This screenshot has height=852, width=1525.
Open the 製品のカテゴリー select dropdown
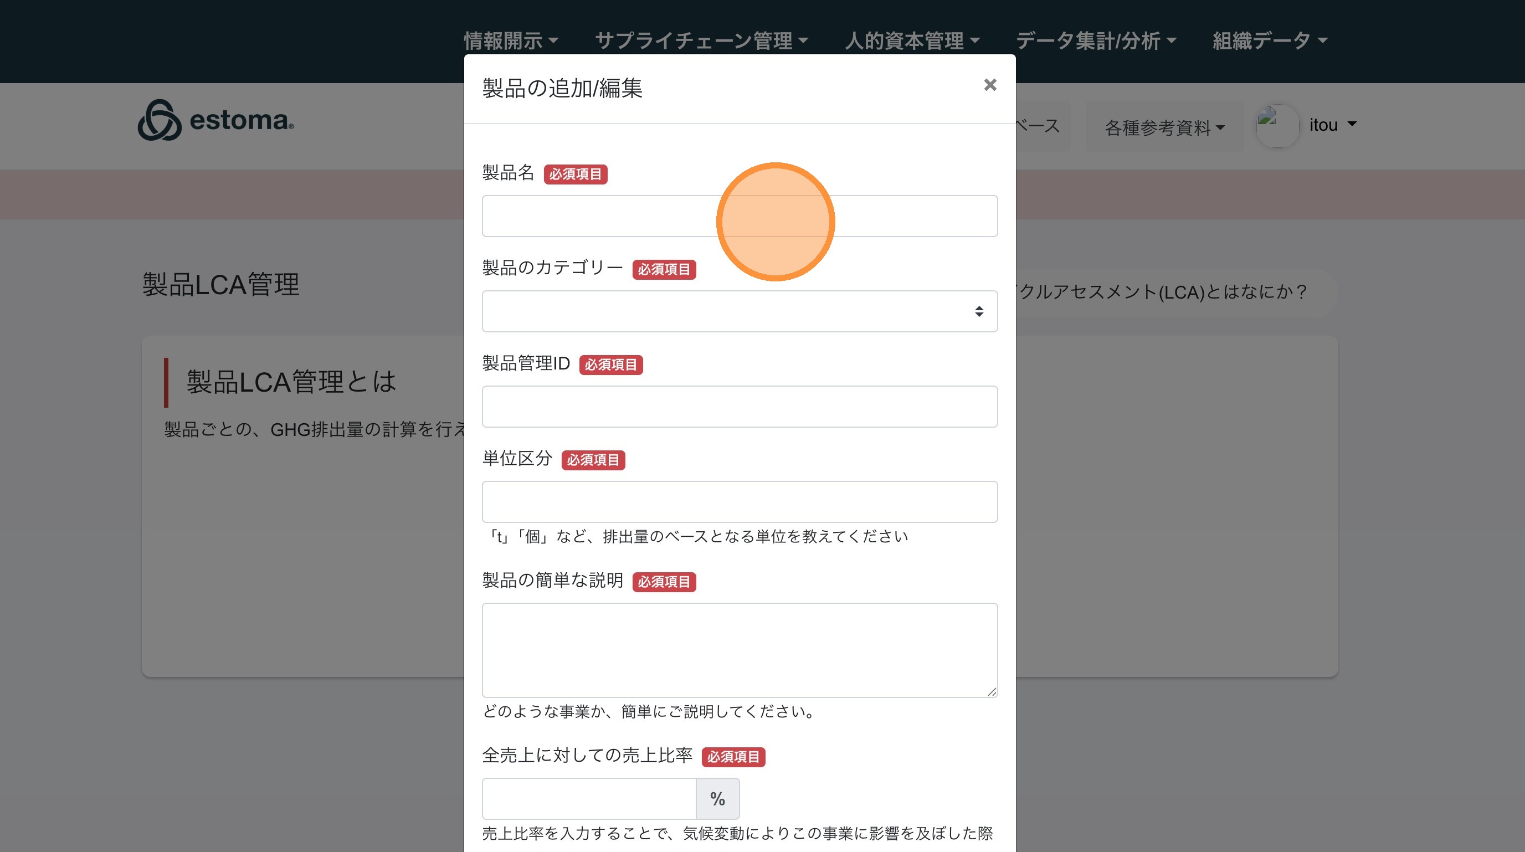tap(740, 311)
